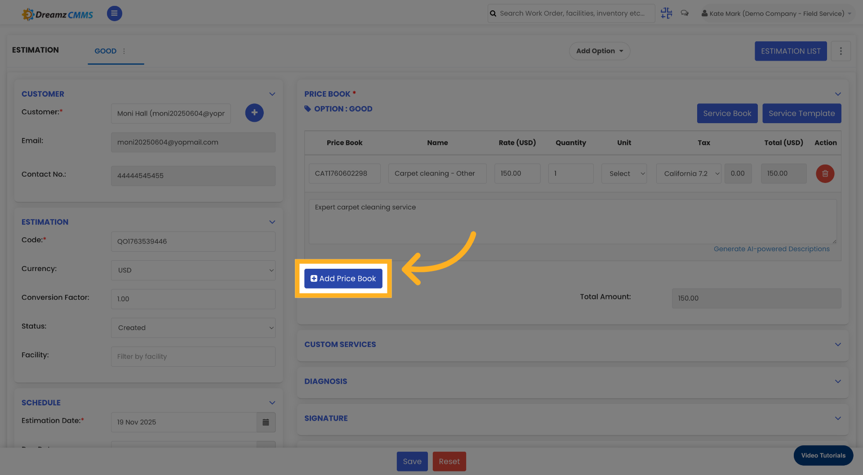Viewport: 863px width, 475px height.
Task: Edit the Expert carpet cleaning description
Action: [x=573, y=222]
